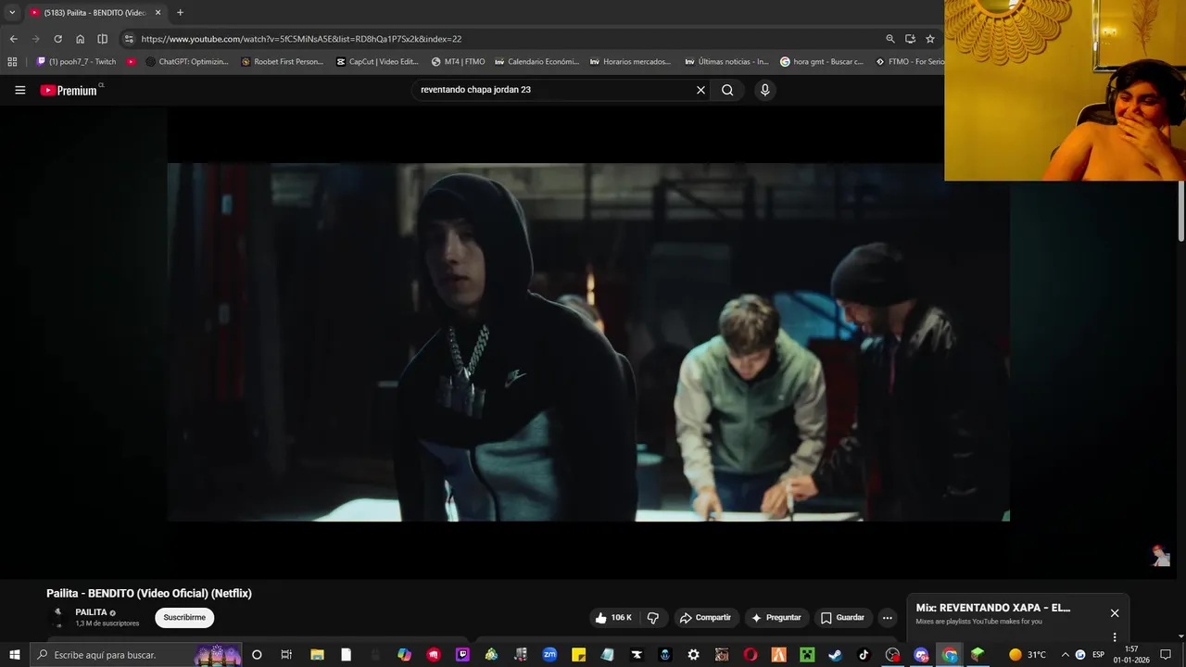This screenshot has height=667, width=1186.
Task: Like the video with 106 K likes
Action: point(613,618)
